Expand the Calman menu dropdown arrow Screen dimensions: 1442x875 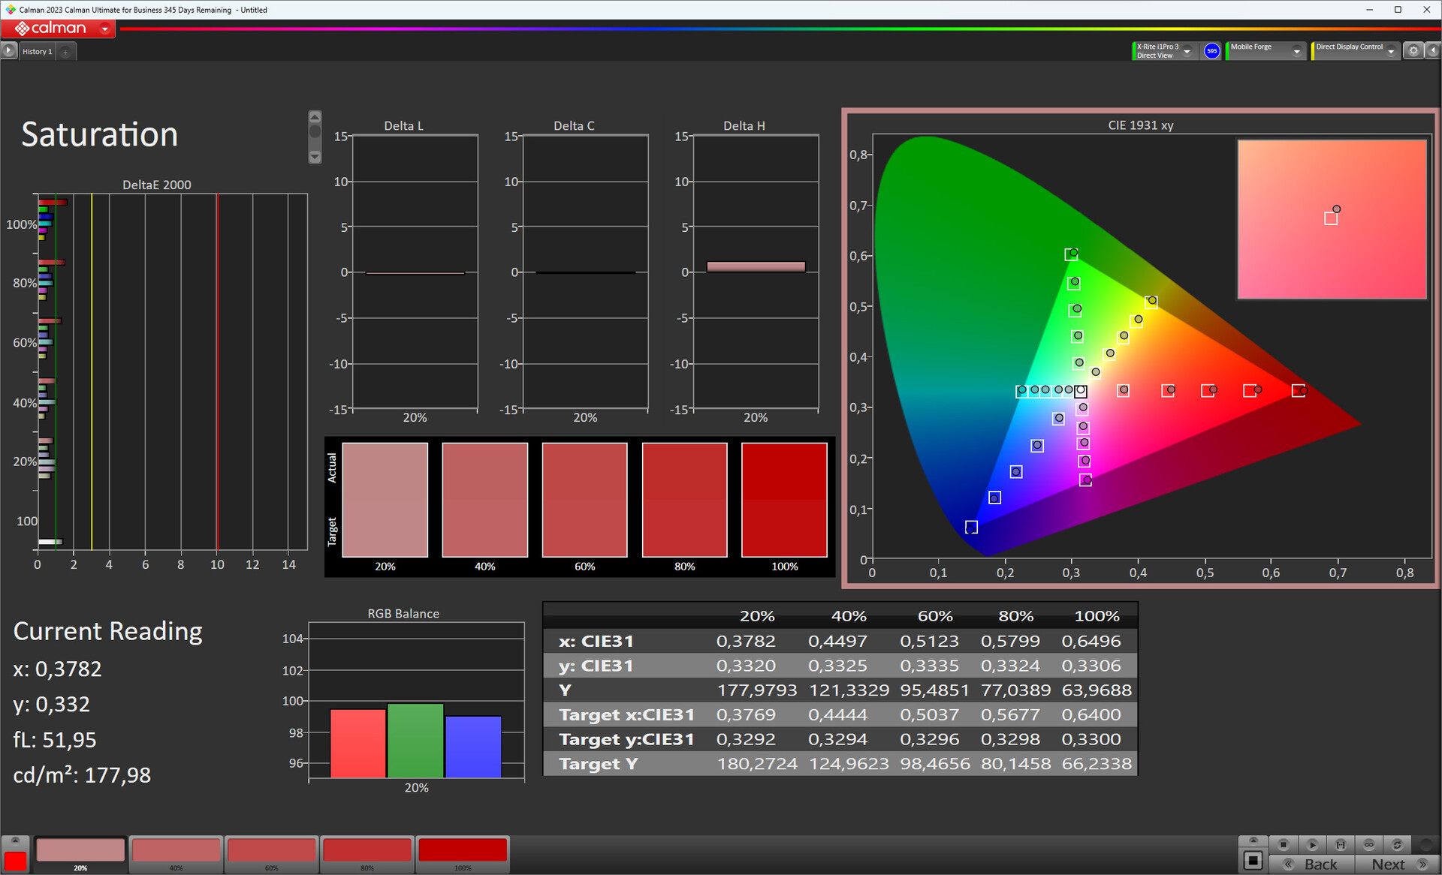coord(105,29)
